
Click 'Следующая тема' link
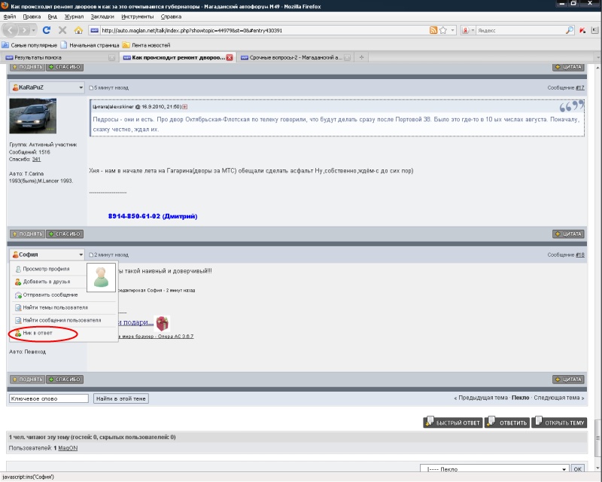tap(557, 398)
